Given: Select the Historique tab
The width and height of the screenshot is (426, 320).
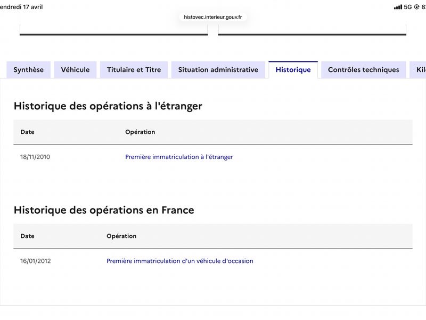Looking at the screenshot, I should (293, 70).
